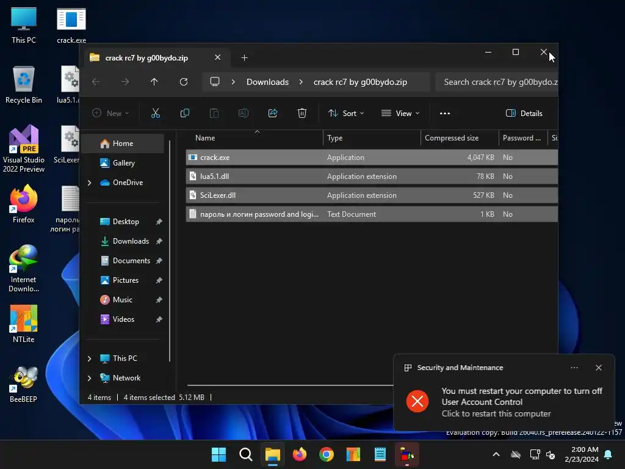Open the Sort dropdown menu
625x469 pixels.
[345, 113]
